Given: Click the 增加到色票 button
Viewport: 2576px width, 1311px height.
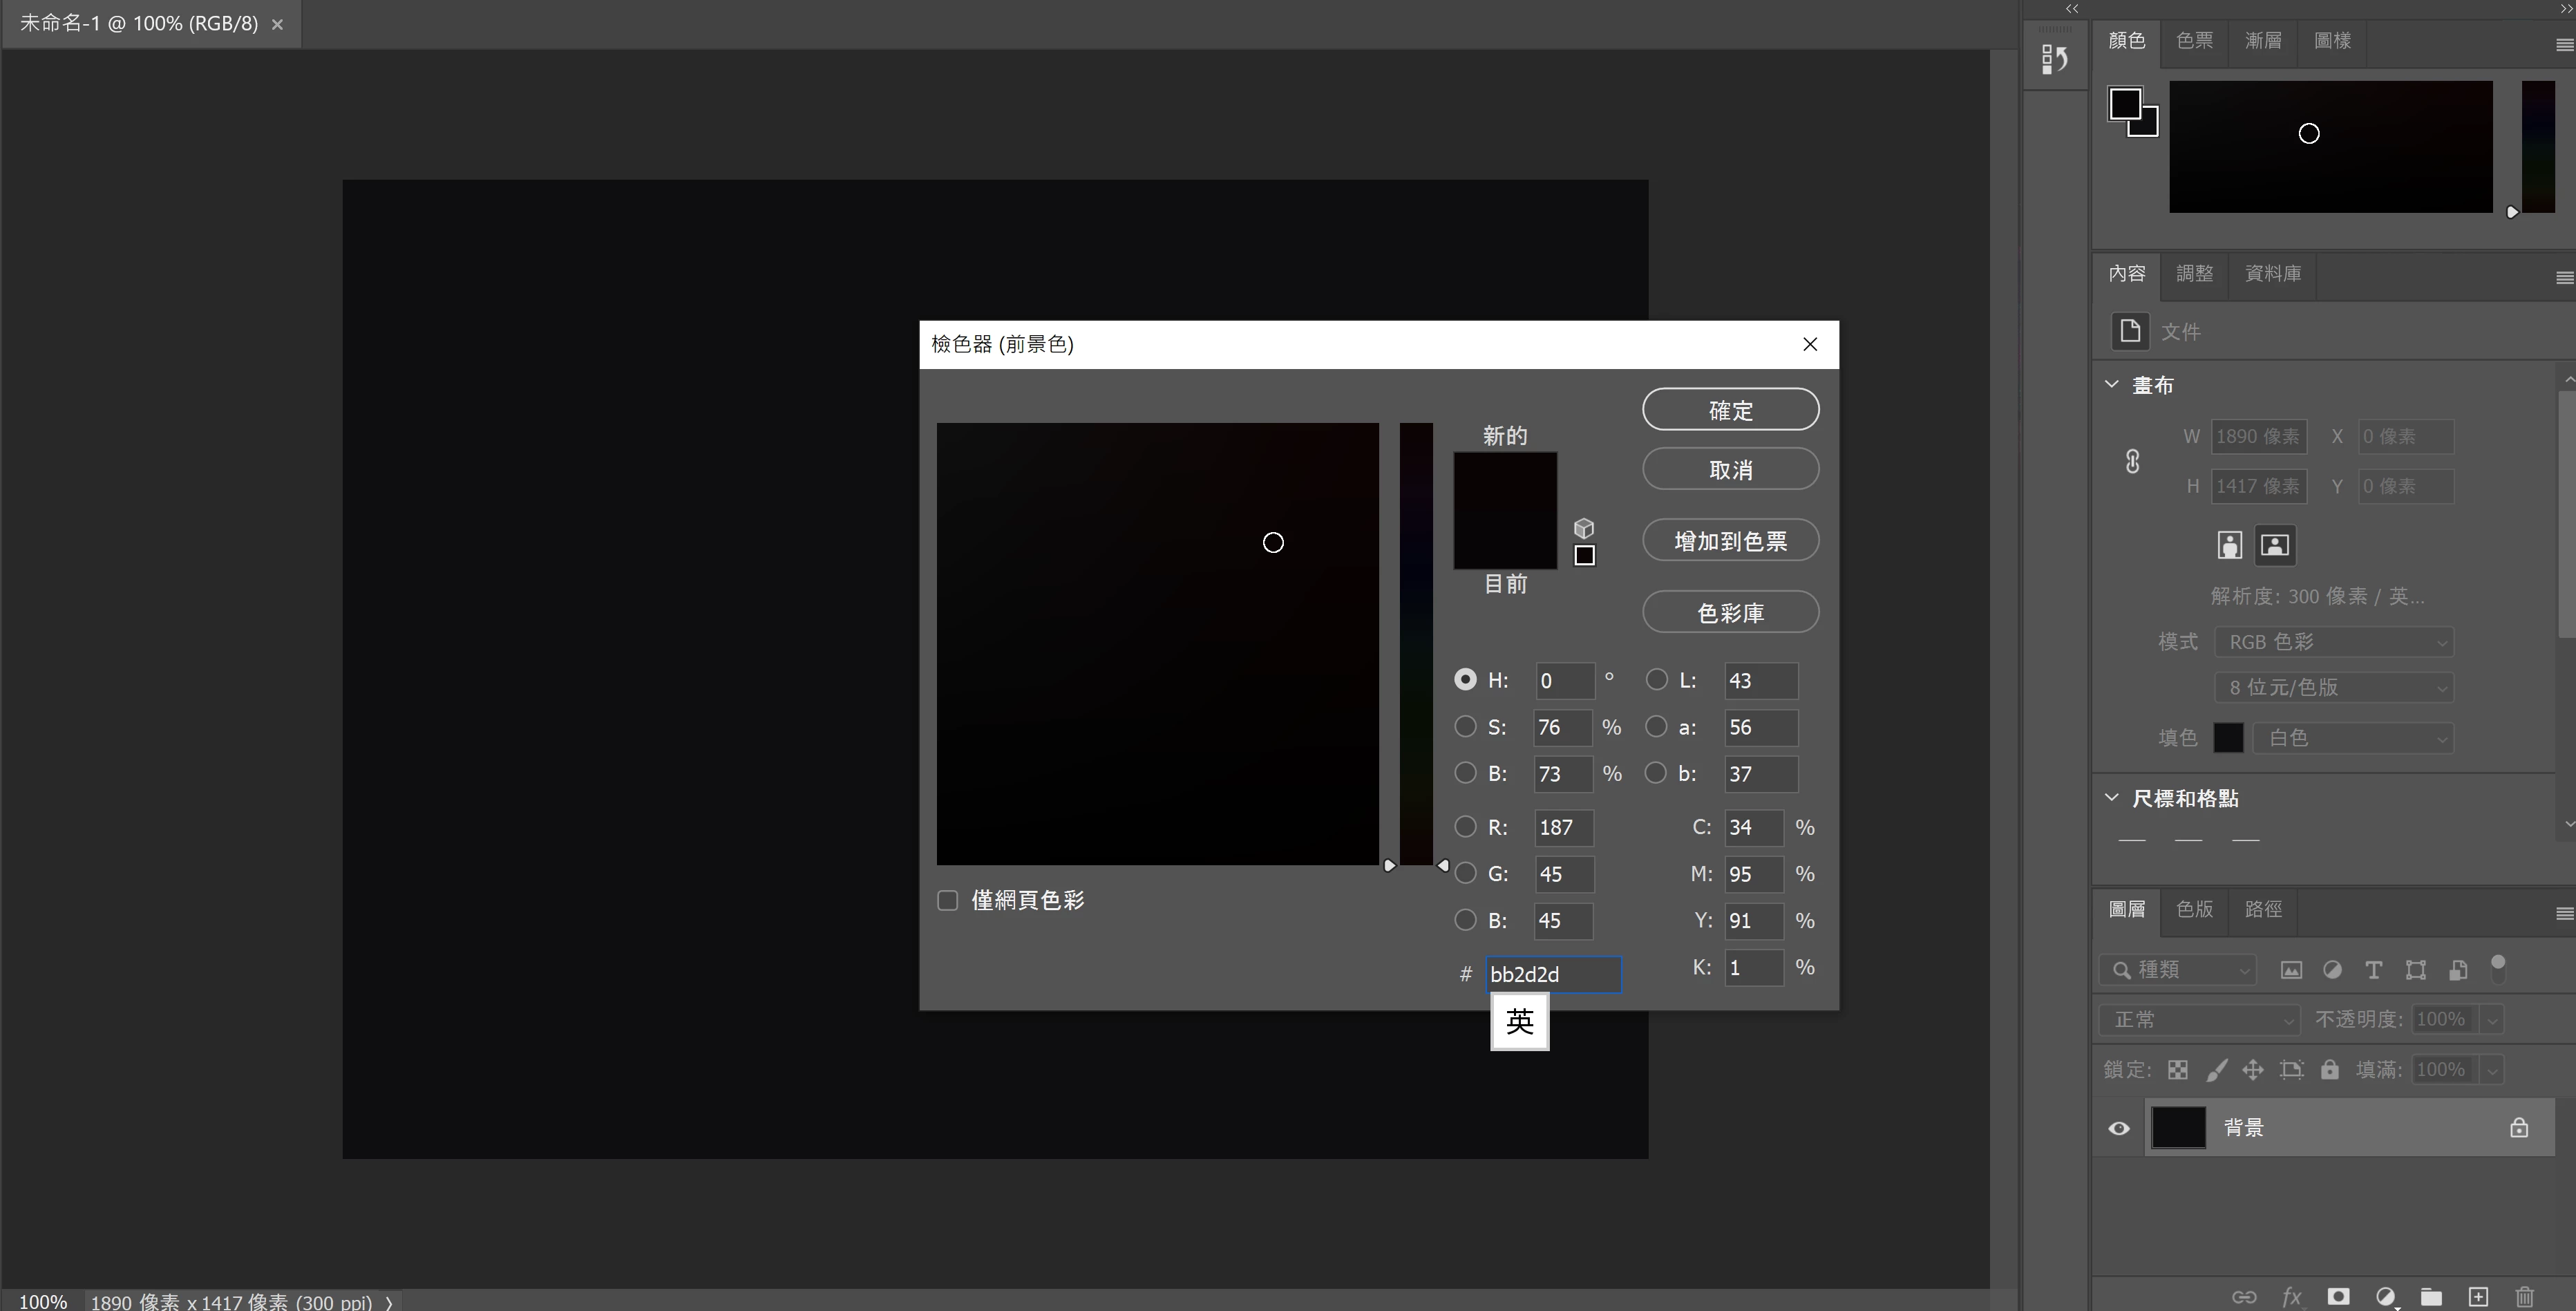Looking at the screenshot, I should (x=1730, y=541).
